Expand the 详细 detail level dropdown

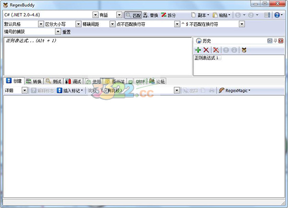24,91
